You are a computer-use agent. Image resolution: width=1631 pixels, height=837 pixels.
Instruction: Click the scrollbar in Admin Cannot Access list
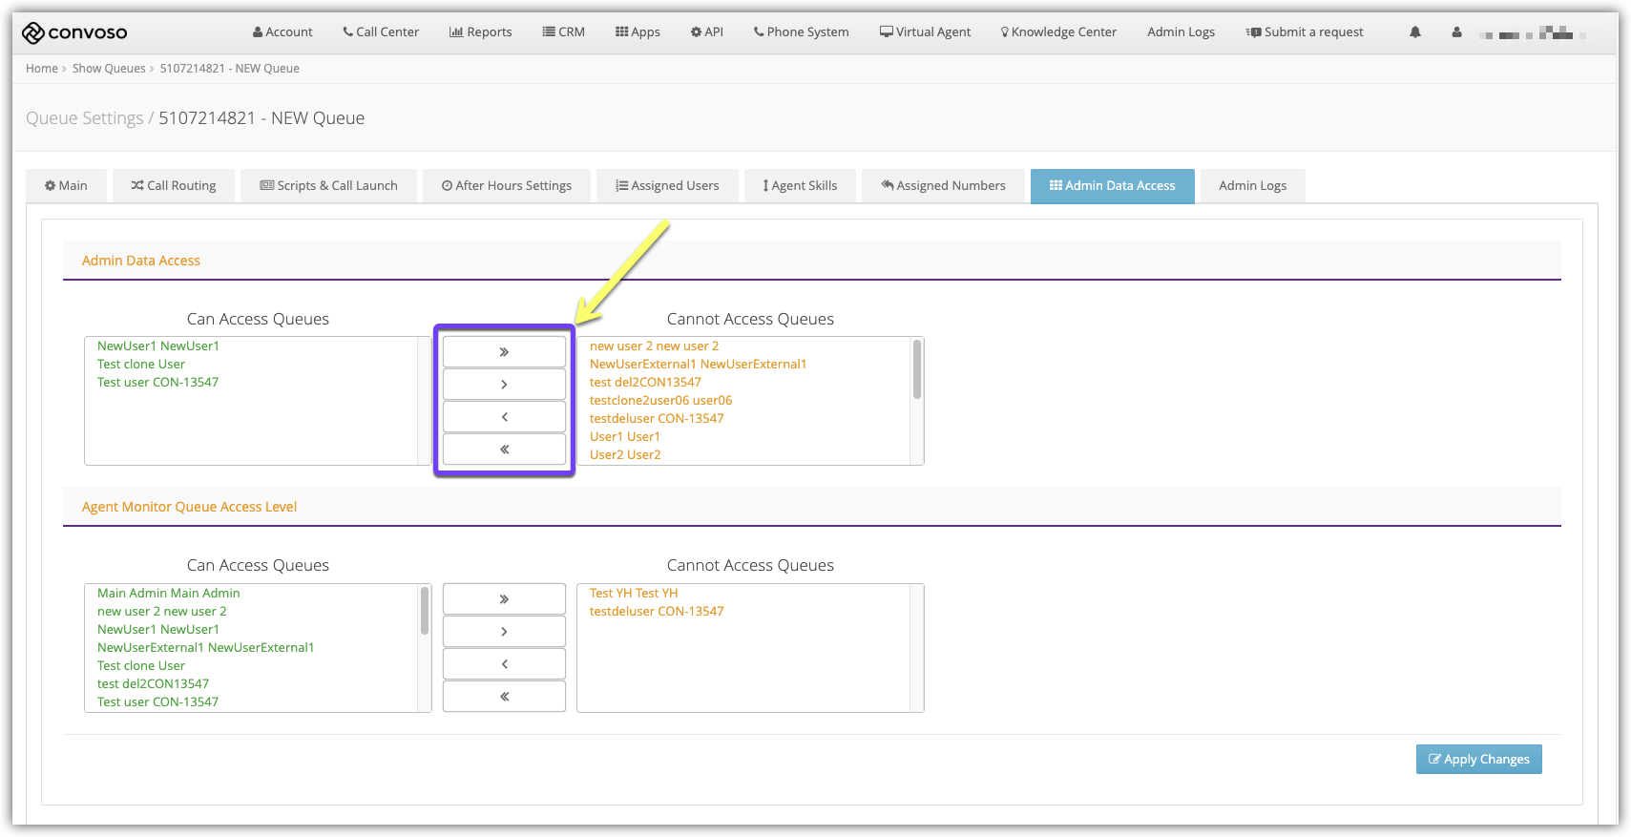[917, 370]
